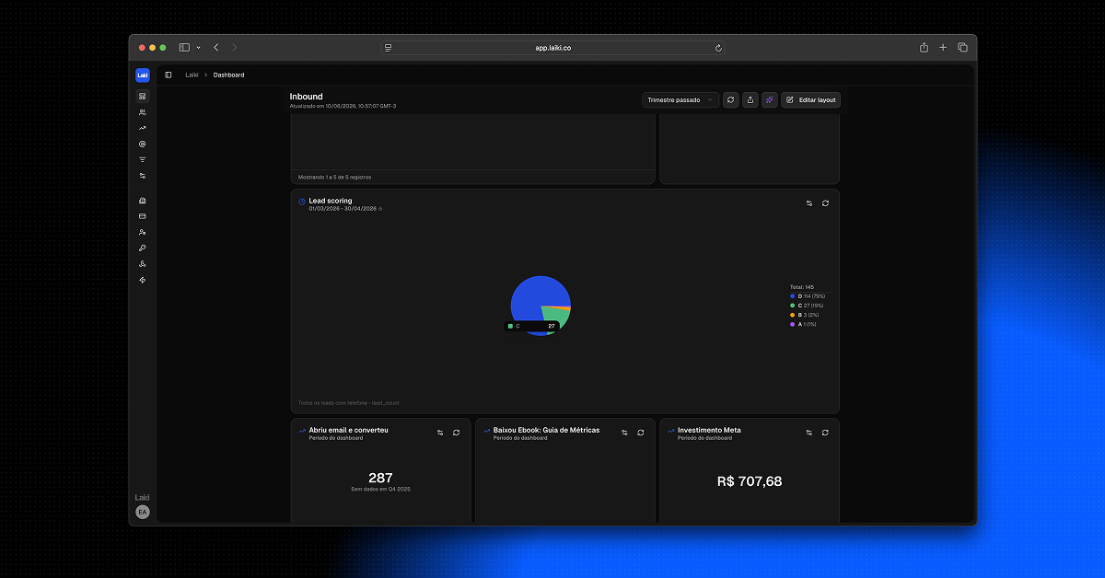Open a new Safari tab
This screenshot has height=578, width=1105.
943,47
